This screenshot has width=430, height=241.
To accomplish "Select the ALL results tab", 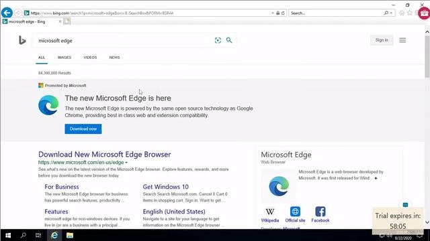I will [42, 58].
